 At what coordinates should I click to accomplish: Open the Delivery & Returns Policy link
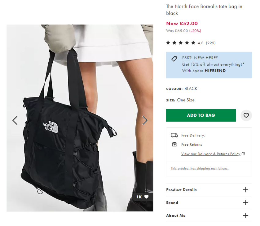tap(211, 154)
